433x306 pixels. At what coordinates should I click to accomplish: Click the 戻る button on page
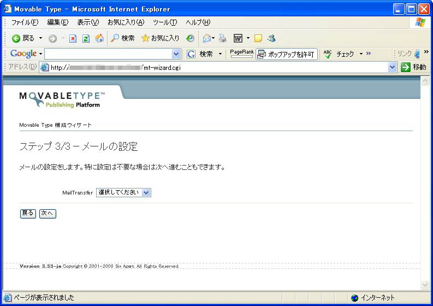click(x=28, y=214)
